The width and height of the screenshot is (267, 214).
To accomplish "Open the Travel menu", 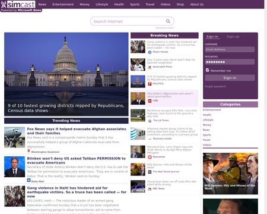I will 150,4.
